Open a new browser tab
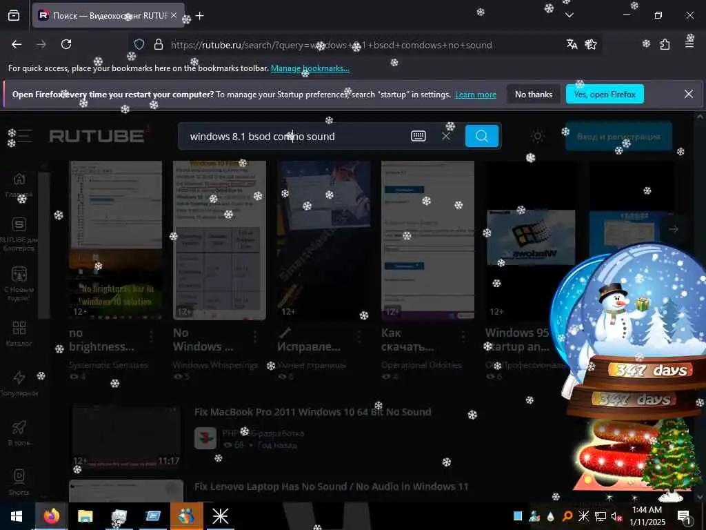 (200, 16)
